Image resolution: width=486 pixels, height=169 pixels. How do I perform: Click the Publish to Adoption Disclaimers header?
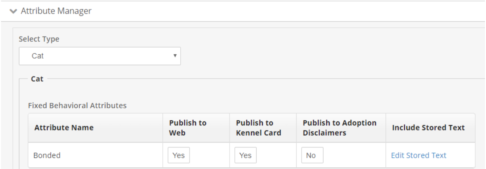tap(339, 128)
